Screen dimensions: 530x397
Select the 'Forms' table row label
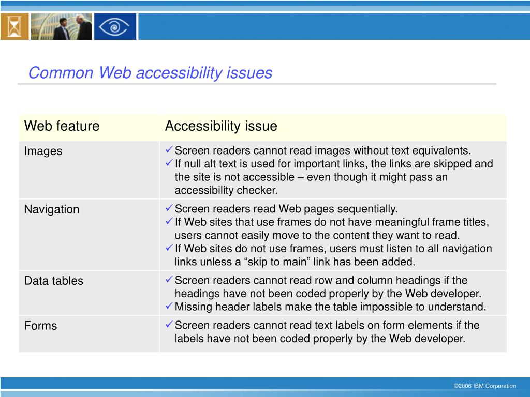40,326
